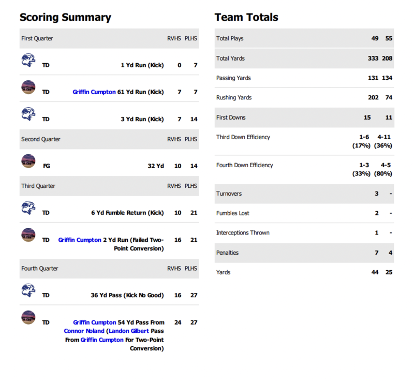Click the team logo beside 1 Yd Run touchdown
This screenshot has height=381, width=414.
(28, 60)
